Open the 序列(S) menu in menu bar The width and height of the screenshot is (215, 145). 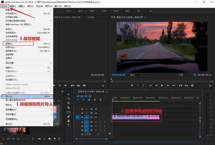(30, 6)
